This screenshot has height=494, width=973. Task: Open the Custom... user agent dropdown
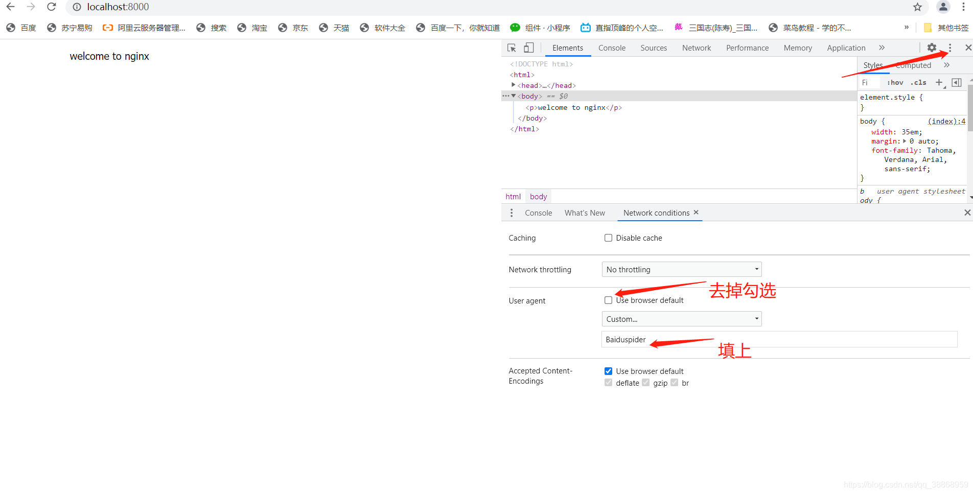click(681, 319)
